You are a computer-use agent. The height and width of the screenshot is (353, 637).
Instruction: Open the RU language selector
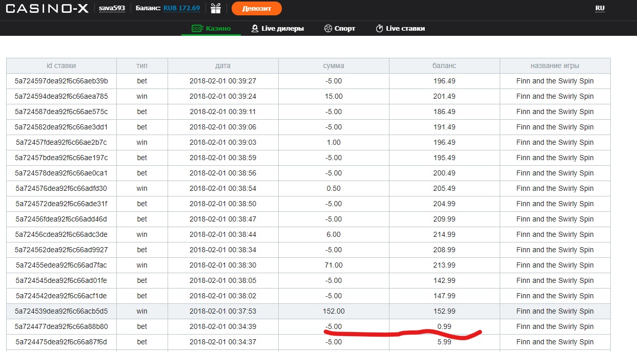600,8
